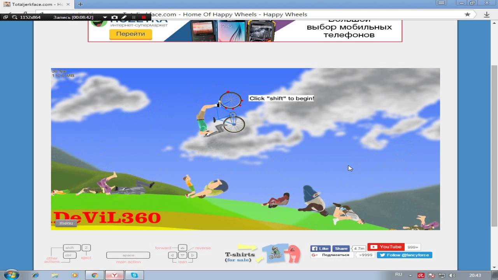
Task: Click the Facebook Share button
Action: pos(341,248)
